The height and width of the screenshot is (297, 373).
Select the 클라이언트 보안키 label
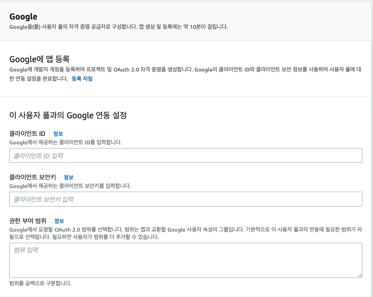click(33, 177)
